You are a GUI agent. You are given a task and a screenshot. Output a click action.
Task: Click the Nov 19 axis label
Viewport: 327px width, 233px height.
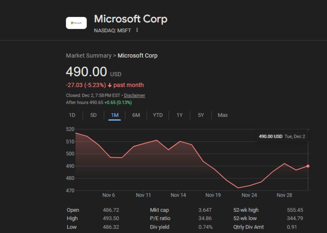click(213, 195)
